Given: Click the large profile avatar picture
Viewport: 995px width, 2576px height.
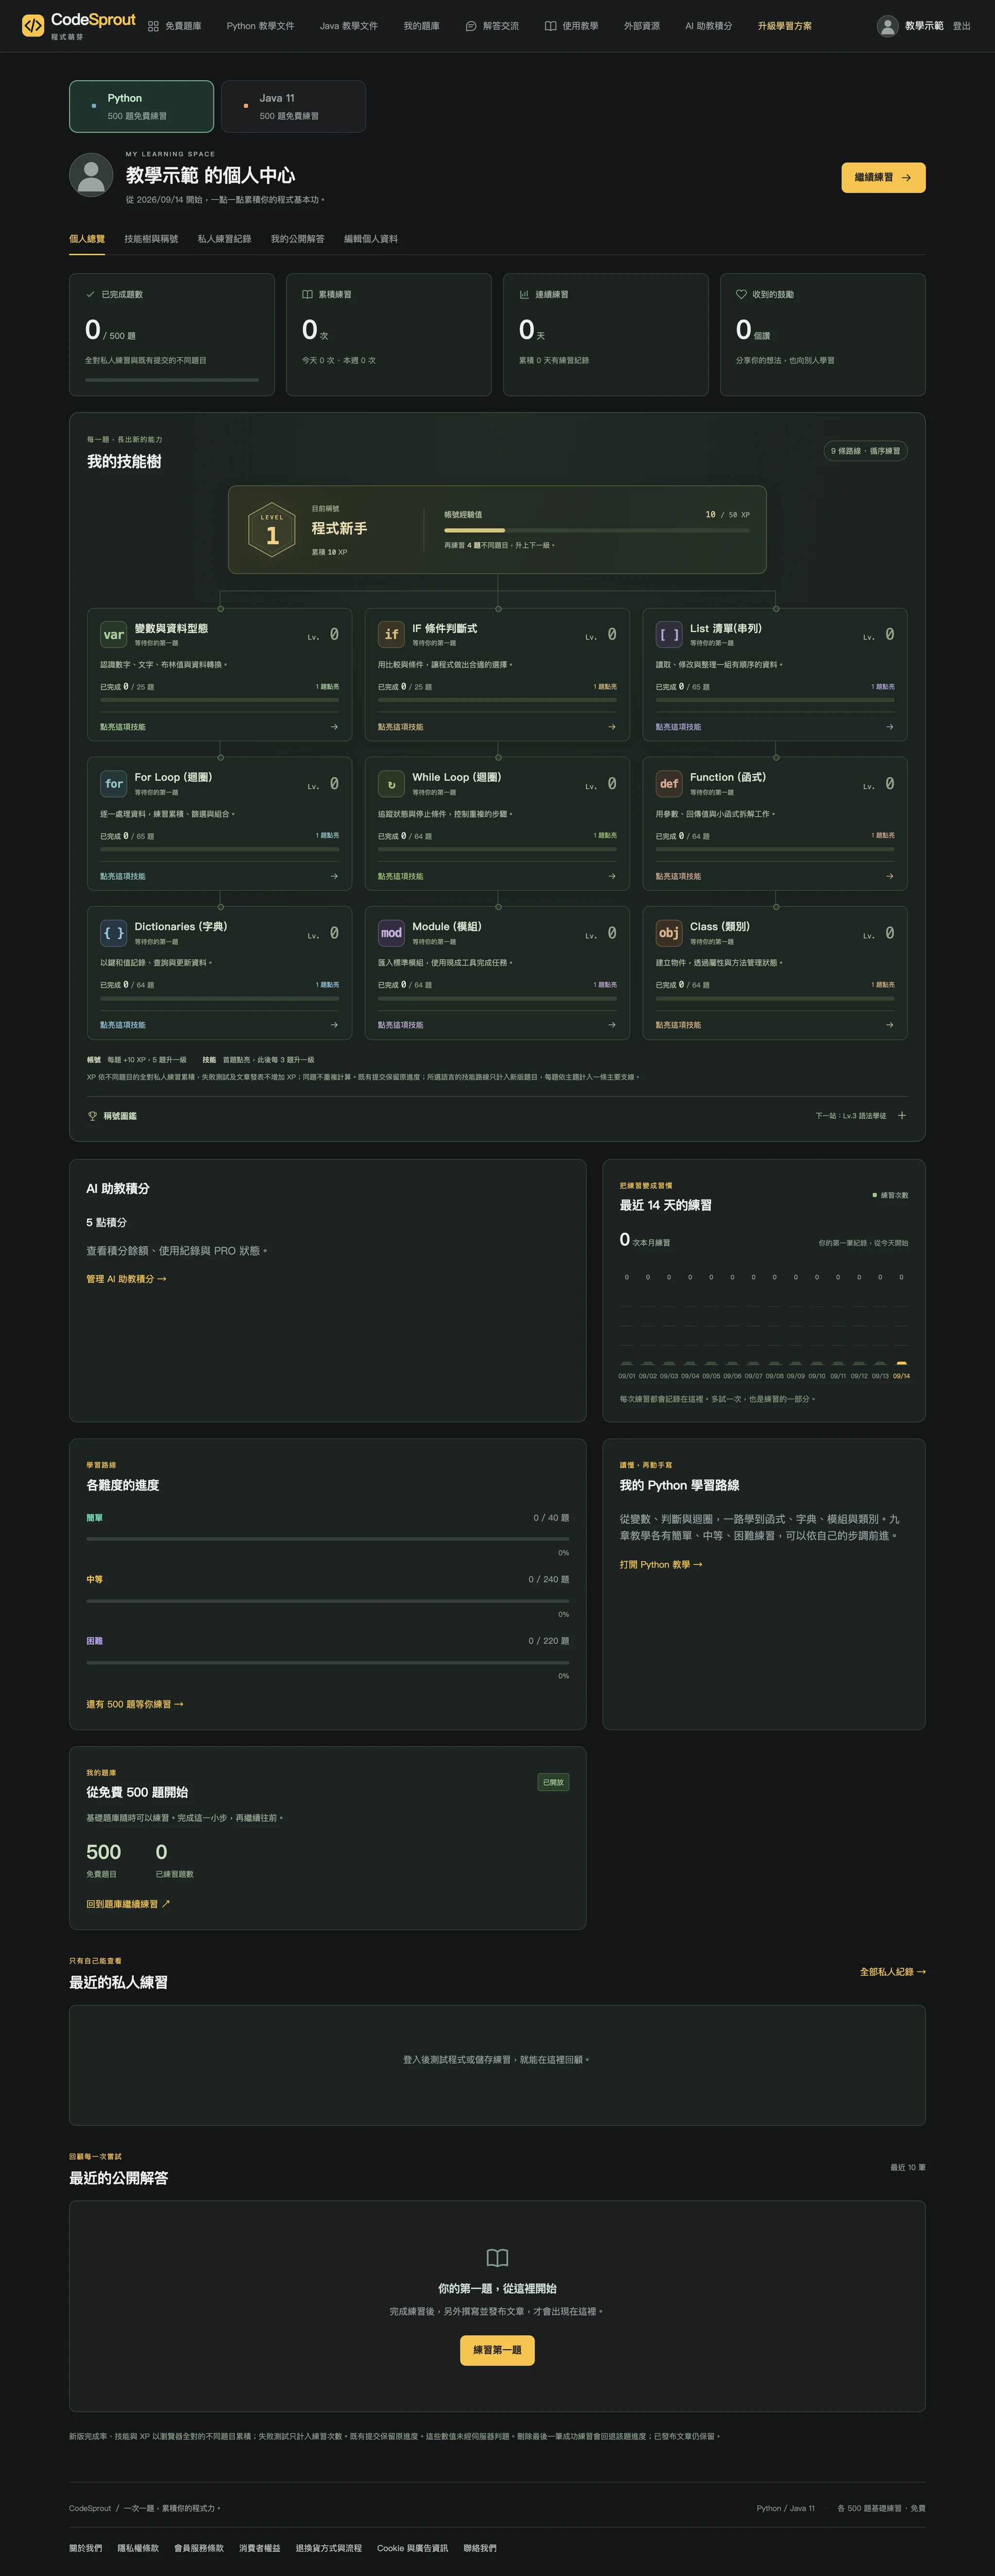Looking at the screenshot, I should 91,175.
